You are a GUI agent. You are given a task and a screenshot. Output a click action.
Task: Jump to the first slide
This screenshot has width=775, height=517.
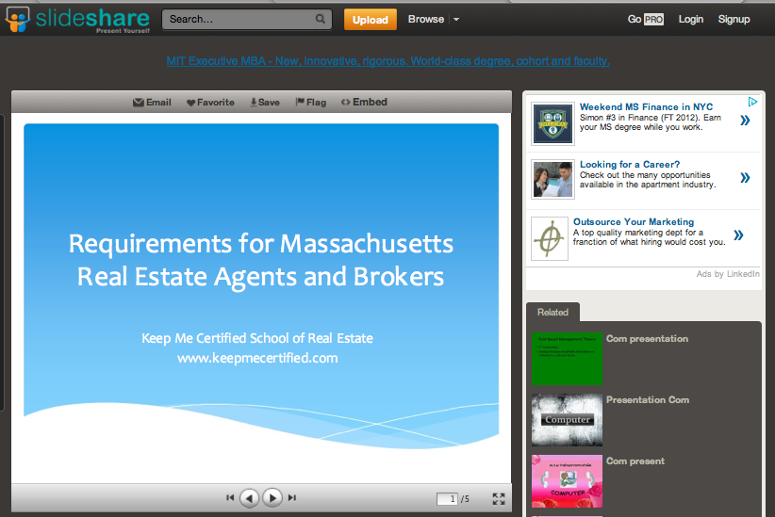point(230,498)
